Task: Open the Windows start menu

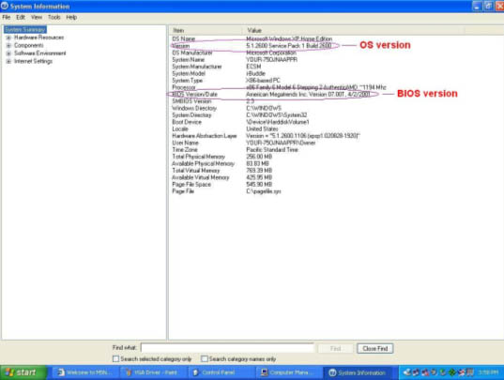Action: click(23, 372)
